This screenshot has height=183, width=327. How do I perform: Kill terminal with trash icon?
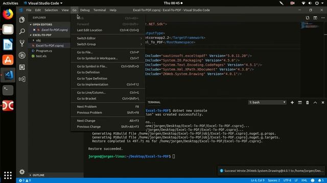(308, 103)
